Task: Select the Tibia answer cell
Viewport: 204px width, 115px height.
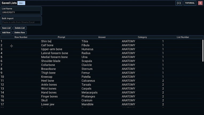Action: (85, 41)
